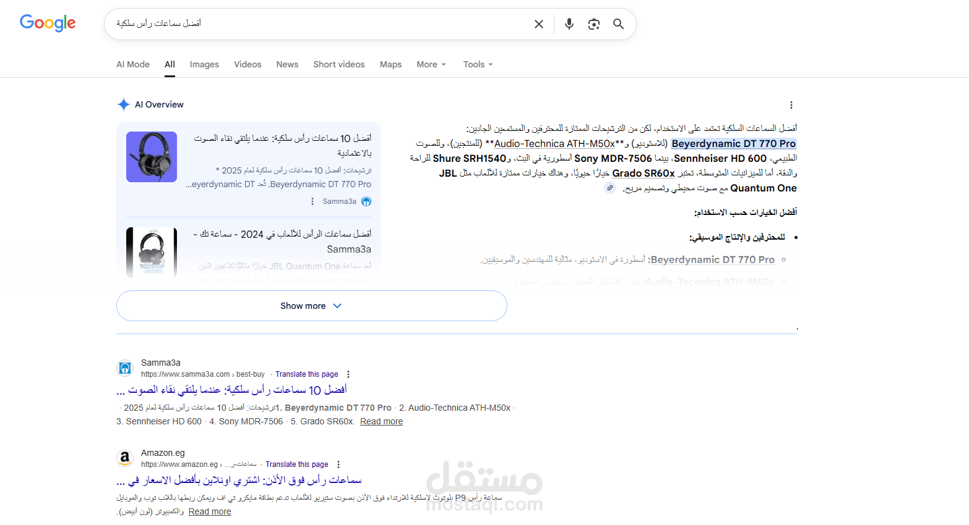Open three-dot menu of Samma3a result

click(x=348, y=374)
